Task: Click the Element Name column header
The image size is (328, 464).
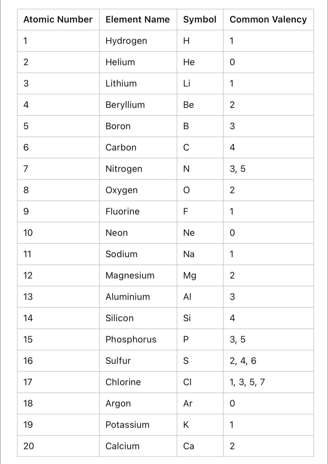Action: click(138, 20)
